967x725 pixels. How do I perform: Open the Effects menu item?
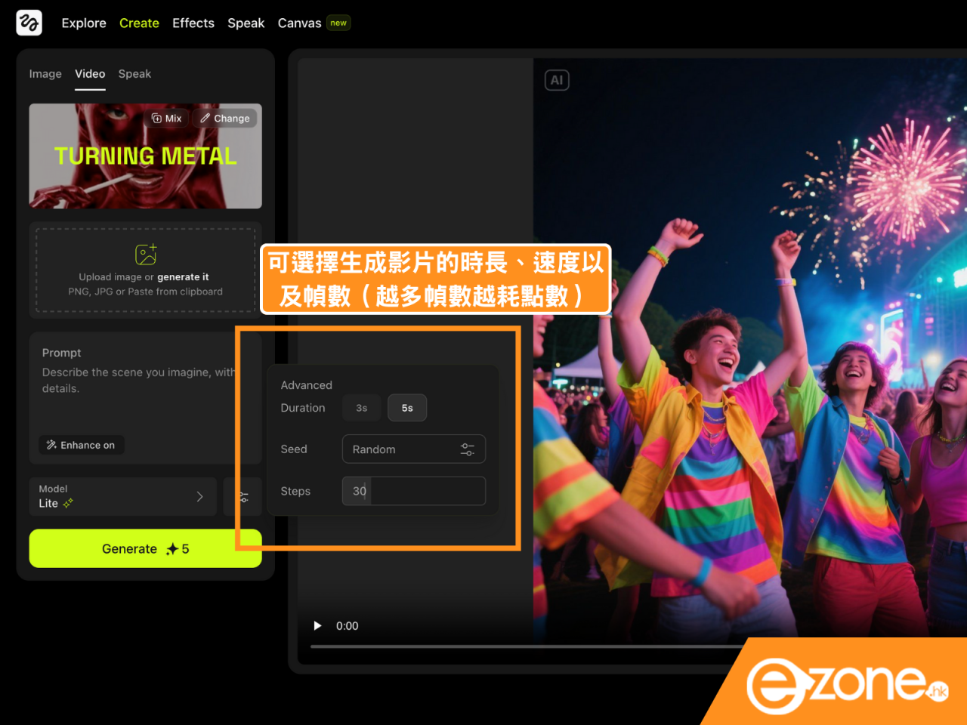(193, 23)
